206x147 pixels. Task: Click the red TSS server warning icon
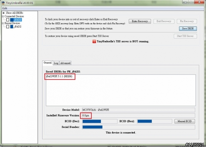(x=94, y=41)
